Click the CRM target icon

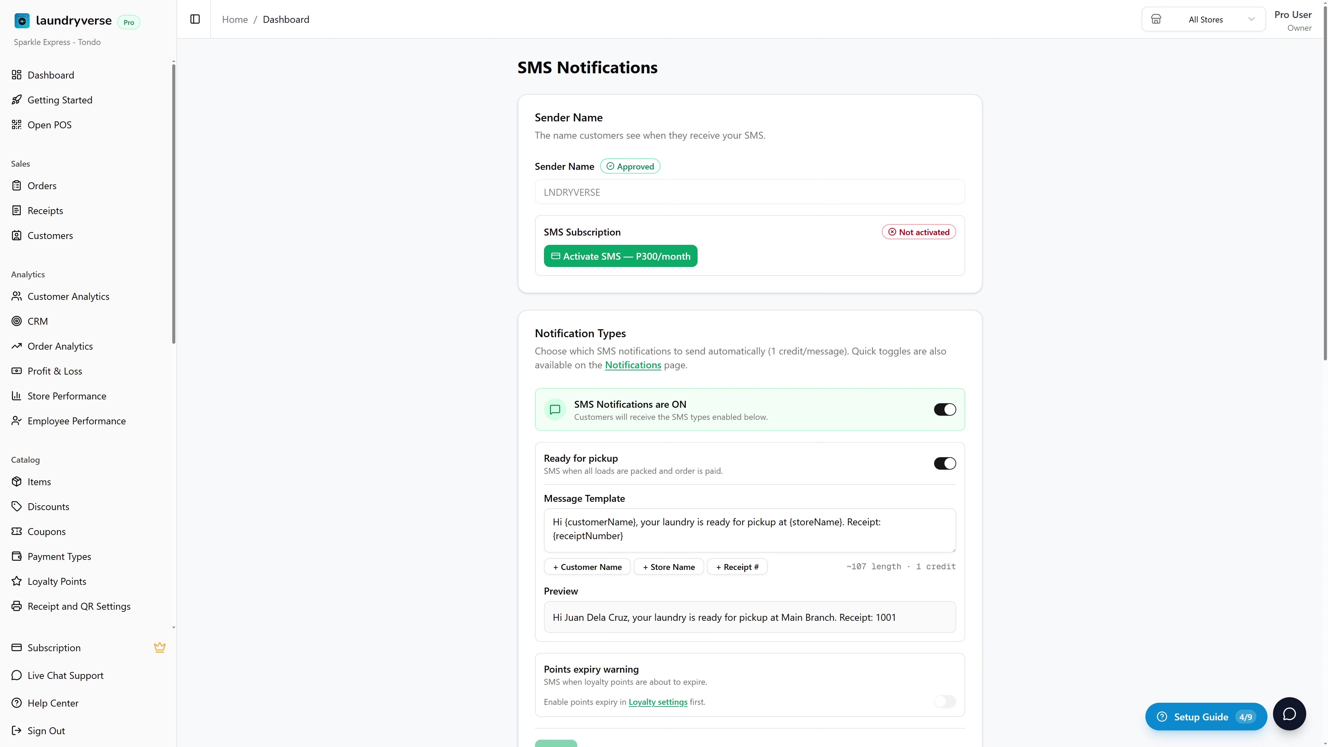tap(17, 321)
